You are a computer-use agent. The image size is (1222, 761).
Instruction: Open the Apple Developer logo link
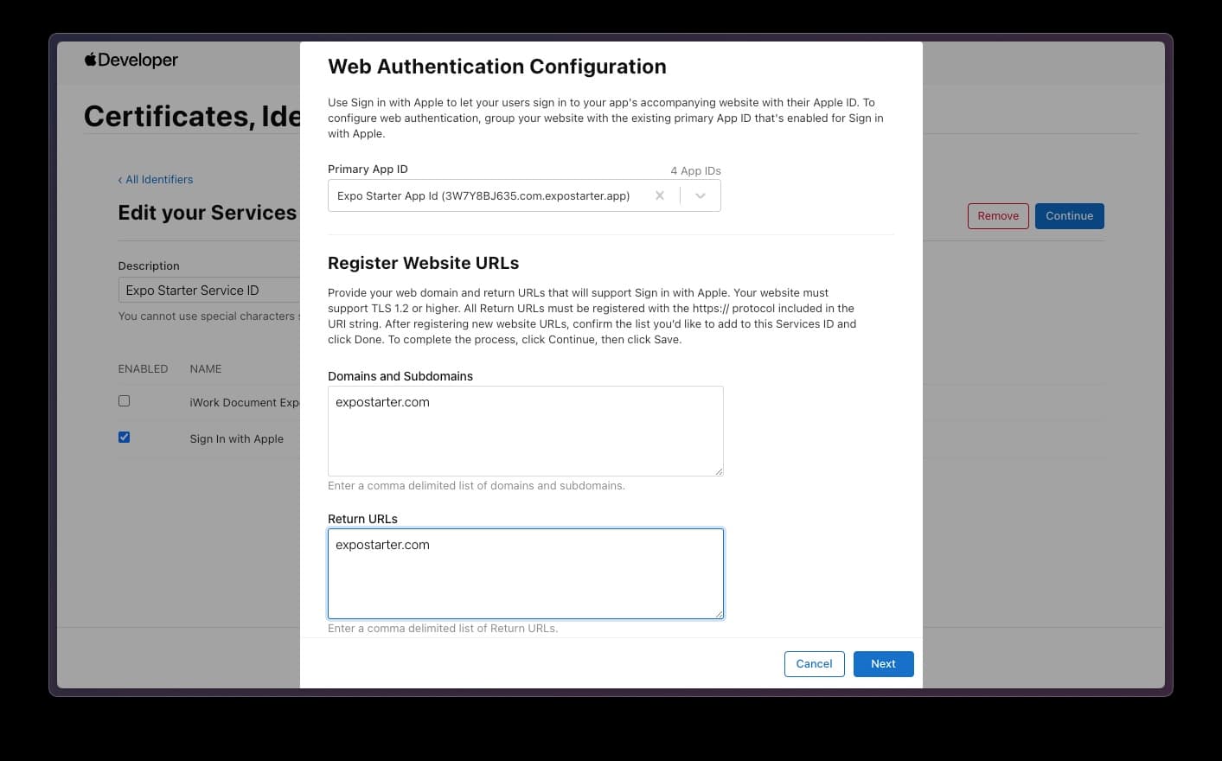coord(131,60)
